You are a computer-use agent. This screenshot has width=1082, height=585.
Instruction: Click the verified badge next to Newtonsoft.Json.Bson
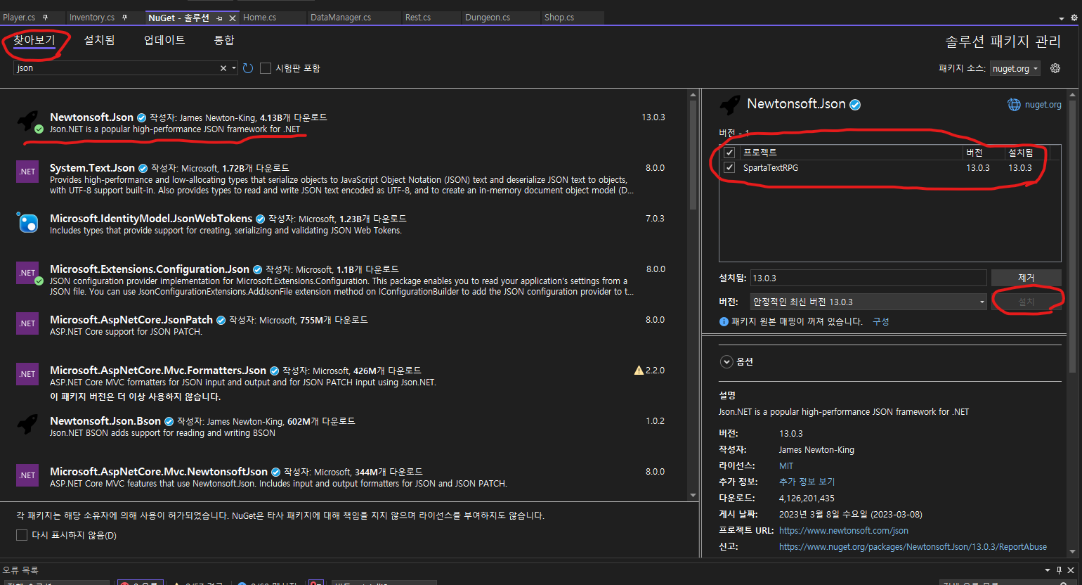pyautogui.click(x=169, y=421)
